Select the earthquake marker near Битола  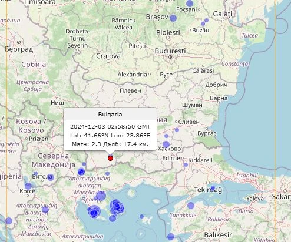click(x=51, y=177)
